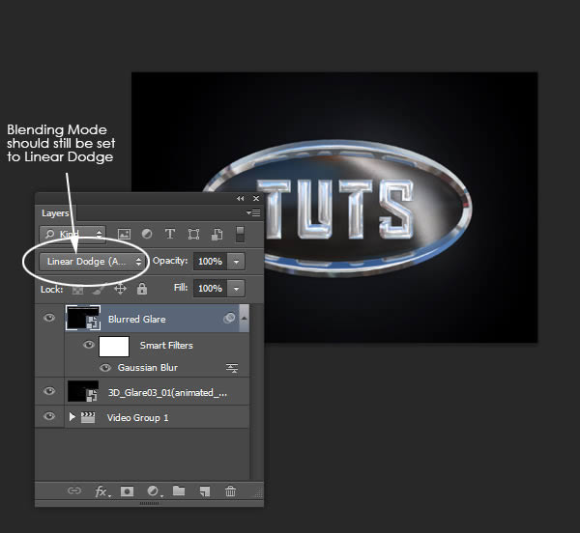This screenshot has height=533, width=580.
Task: Filter layers by shape layer icon
Action: coord(193,235)
